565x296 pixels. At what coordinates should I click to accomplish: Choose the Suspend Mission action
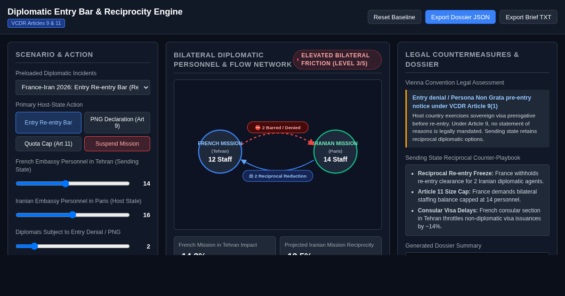117,144
